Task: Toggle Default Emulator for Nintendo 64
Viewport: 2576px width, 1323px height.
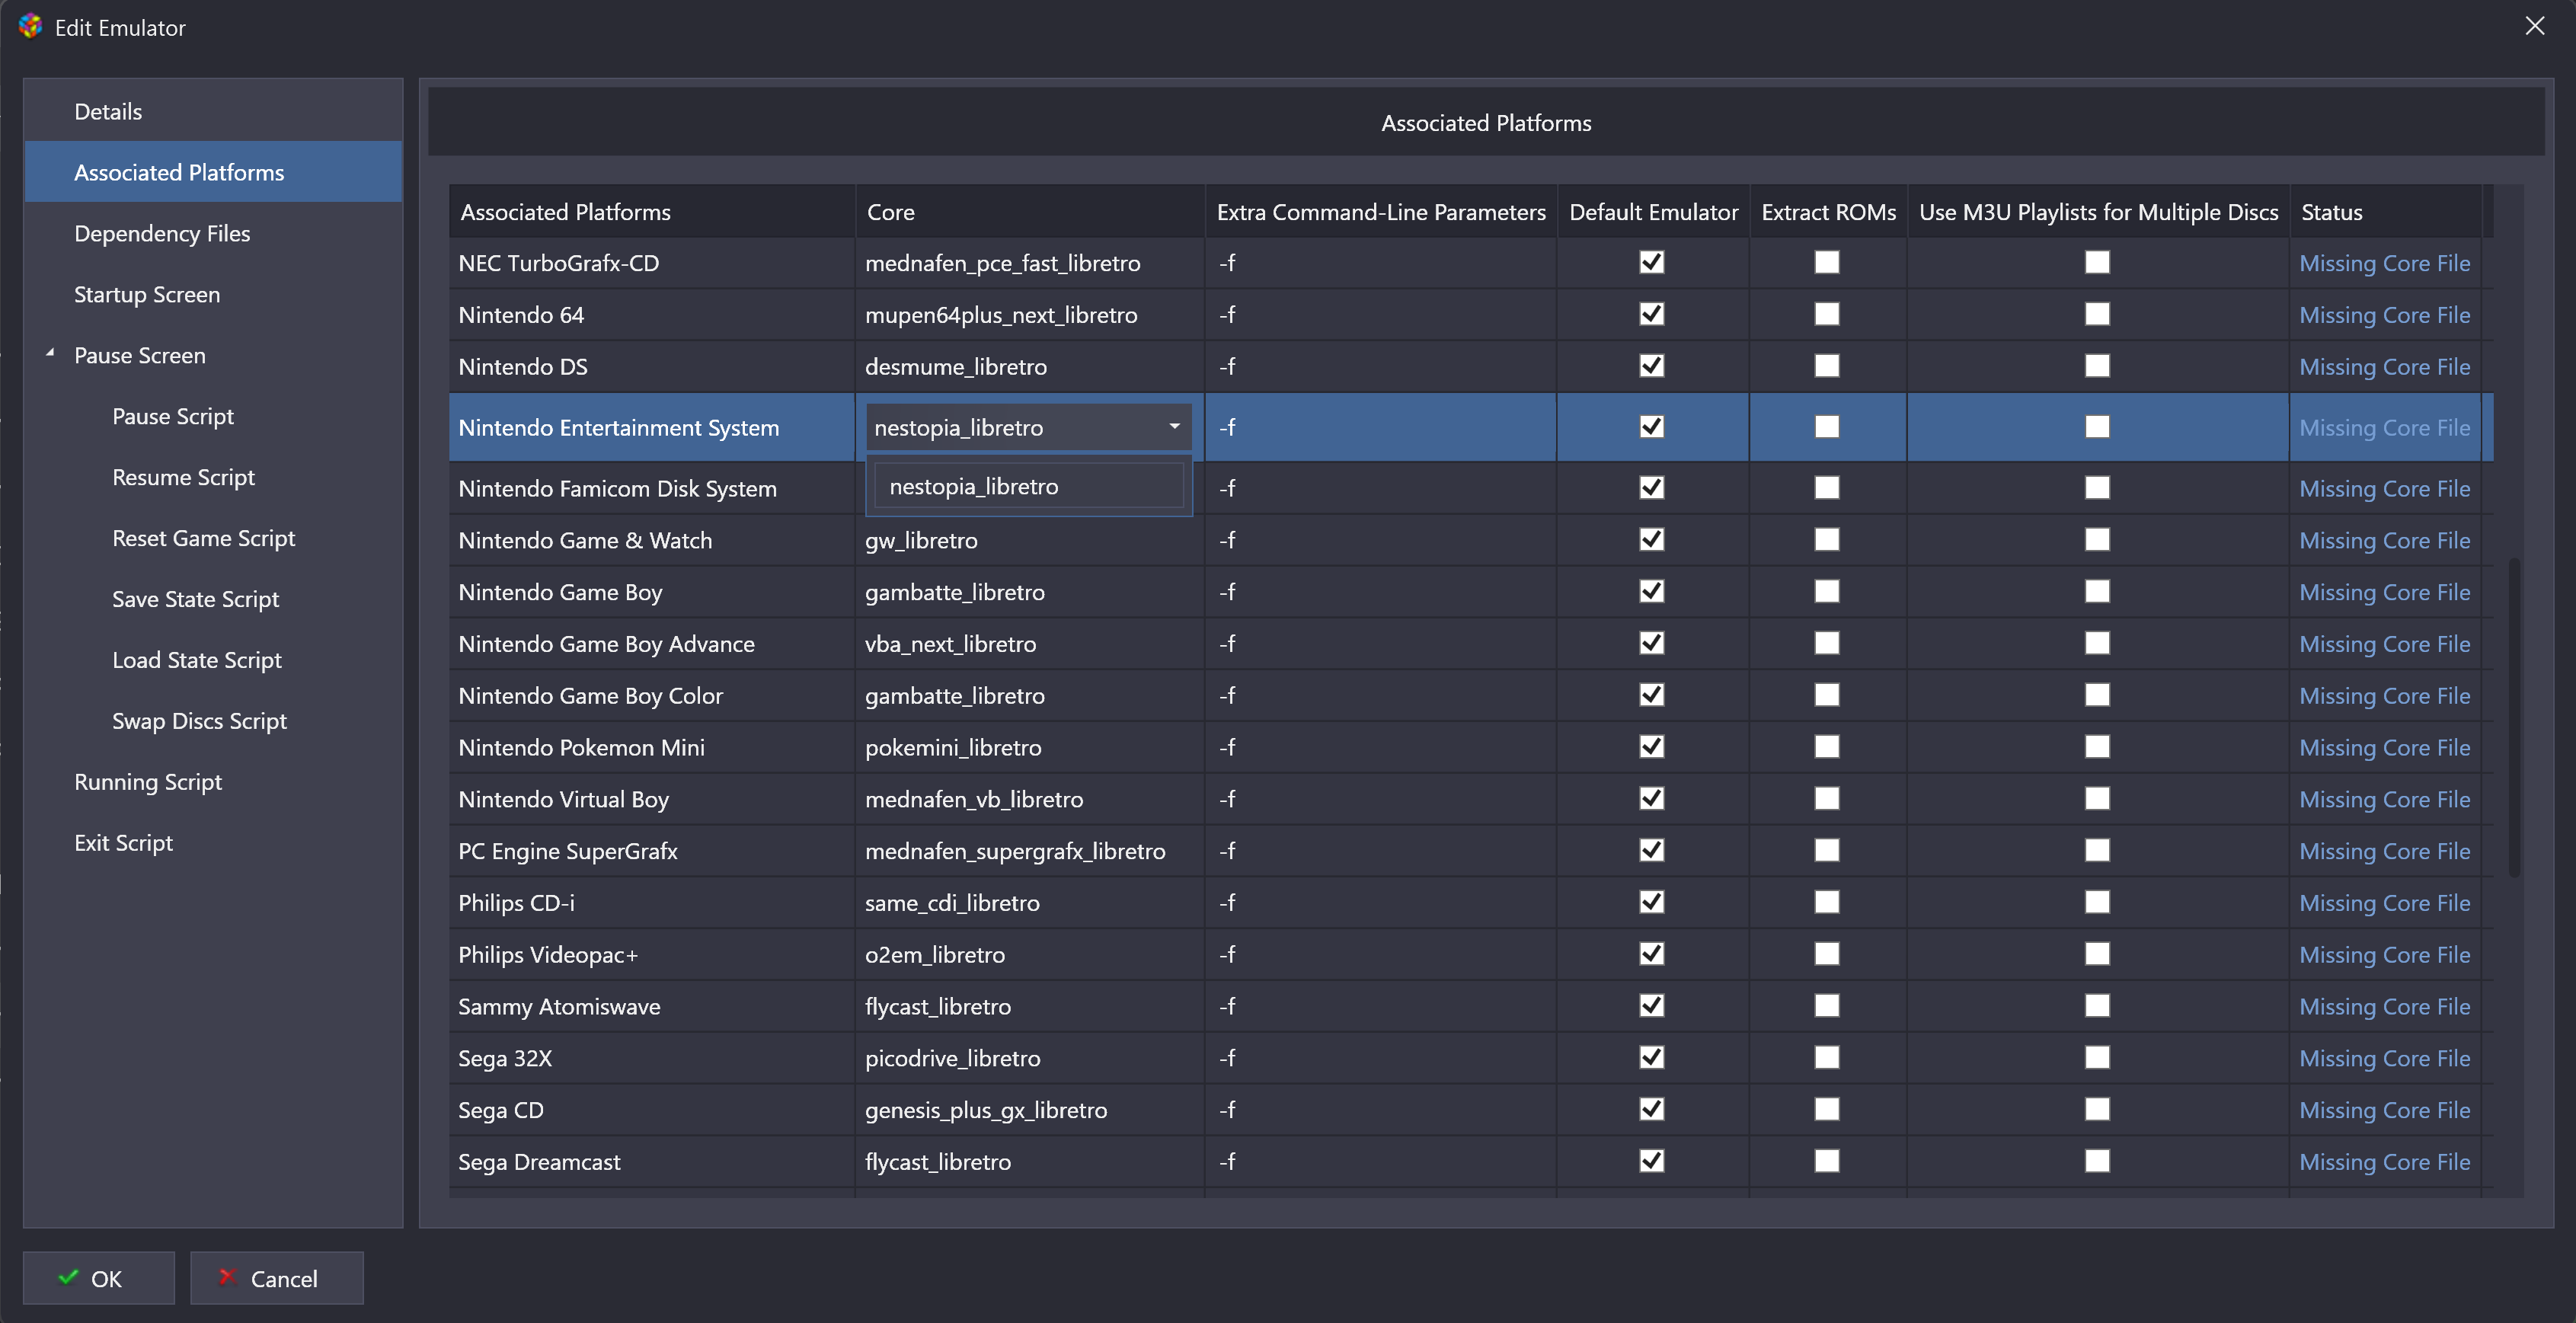Action: pos(1652,314)
